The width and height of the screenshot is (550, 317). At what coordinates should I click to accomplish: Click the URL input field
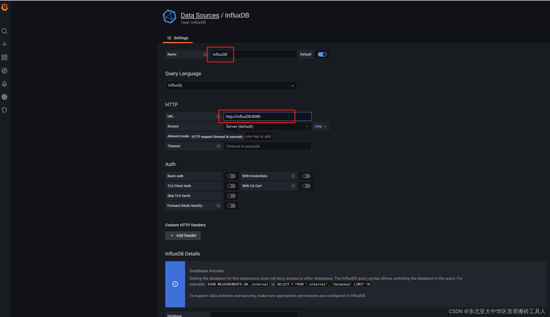pos(267,116)
